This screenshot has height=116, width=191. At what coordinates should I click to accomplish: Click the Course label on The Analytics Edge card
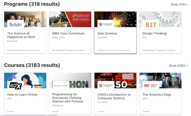[x=146, y=111]
